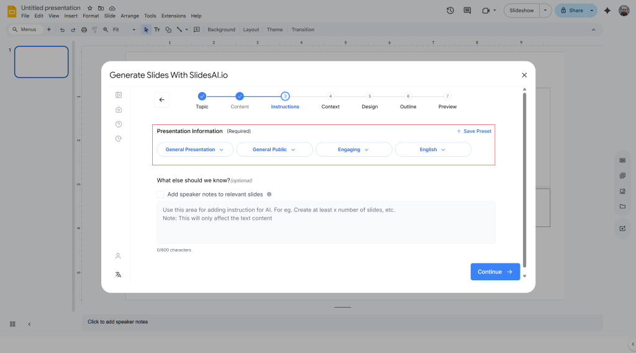Click the back arrow in the wizard

(161, 99)
